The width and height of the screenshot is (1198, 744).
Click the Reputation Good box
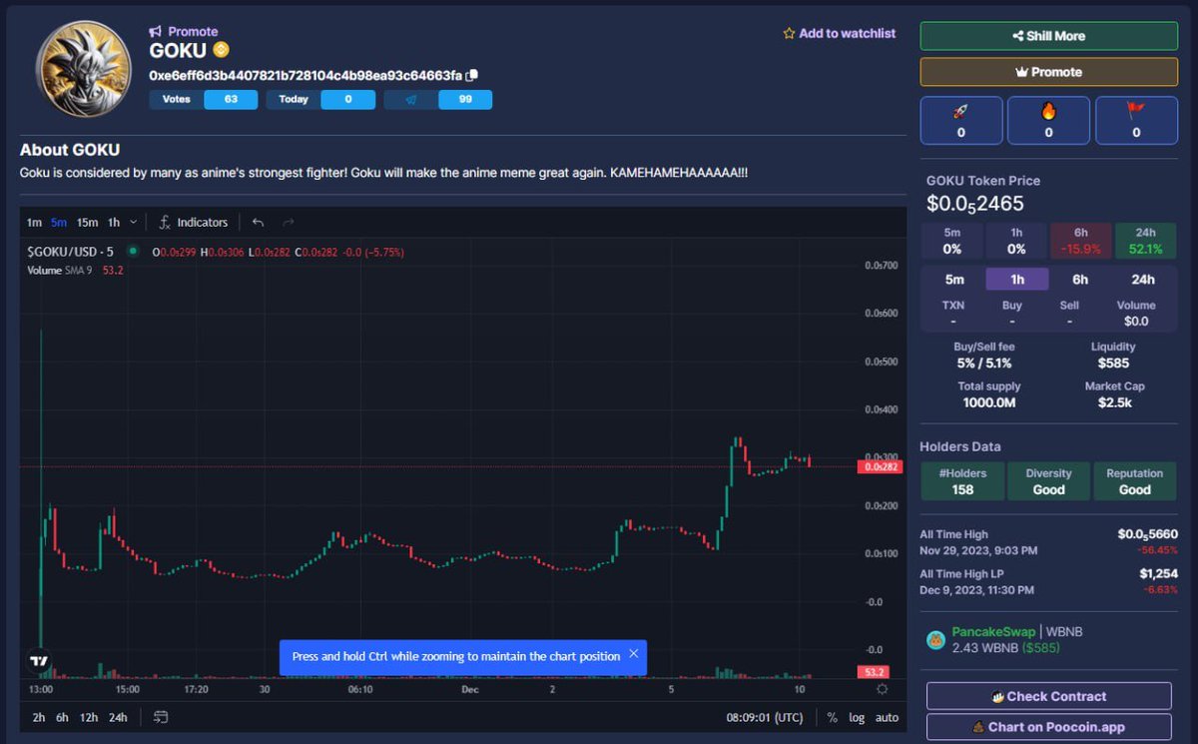1134,481
